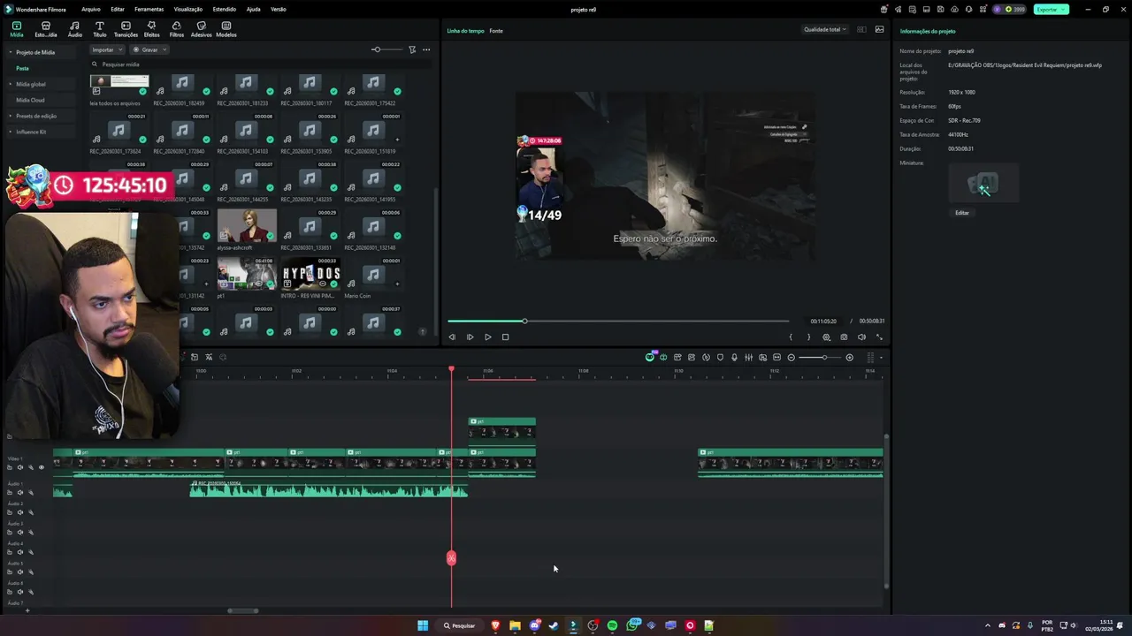
Task: Switch to the Fonte preview tab
Action: (496, 31)
